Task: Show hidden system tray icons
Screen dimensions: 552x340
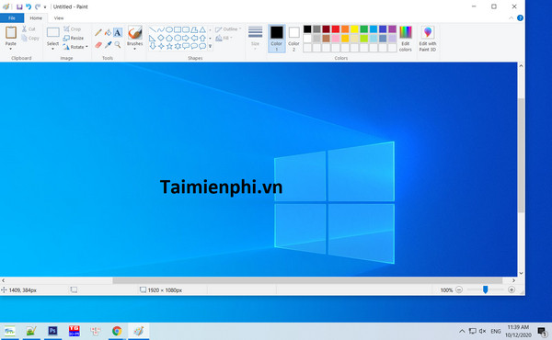Action: [x=462, y=331]
